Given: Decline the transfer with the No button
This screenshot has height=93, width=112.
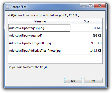Looking at the screenshot, I should [93, 80].
